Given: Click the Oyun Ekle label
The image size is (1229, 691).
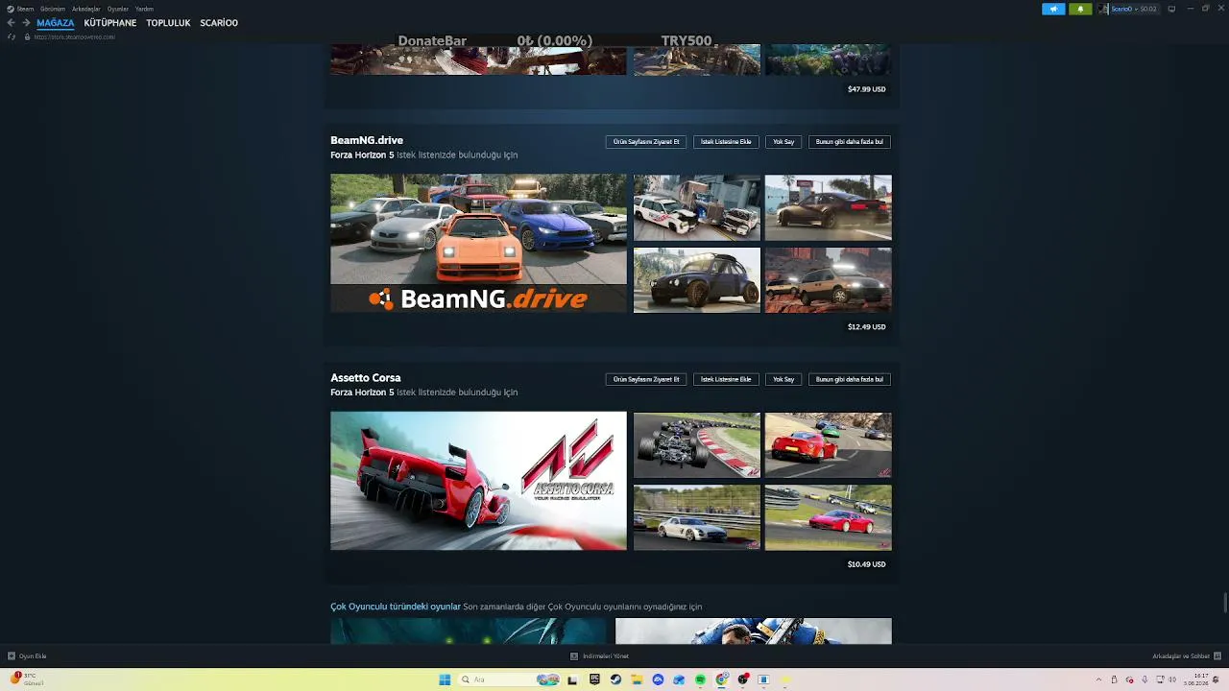Looking at the screenshot, I should (x=33, y=656).
